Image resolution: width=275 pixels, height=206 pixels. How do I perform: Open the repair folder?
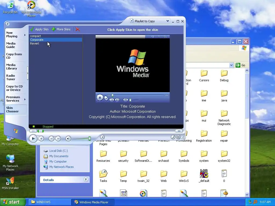[x=224, y=136]
